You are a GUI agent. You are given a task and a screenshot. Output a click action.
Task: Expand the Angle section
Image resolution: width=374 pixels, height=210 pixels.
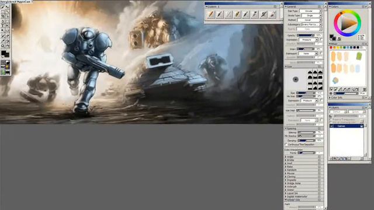[286, 157]
